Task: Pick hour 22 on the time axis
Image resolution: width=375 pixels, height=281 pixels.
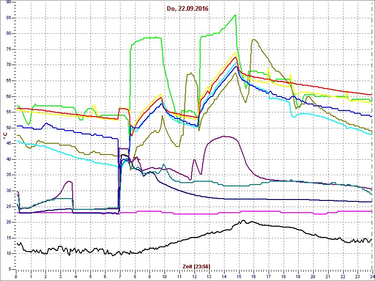Action: [342, 276]
